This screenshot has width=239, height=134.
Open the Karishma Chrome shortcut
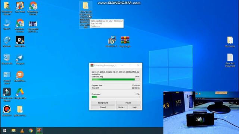point(20,26)
